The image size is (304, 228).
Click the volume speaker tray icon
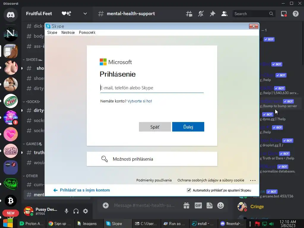point(272,224)
